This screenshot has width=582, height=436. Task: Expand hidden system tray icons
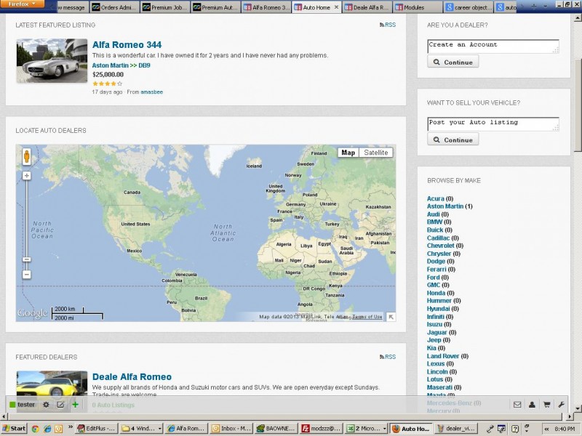click(x=547, y=429)
